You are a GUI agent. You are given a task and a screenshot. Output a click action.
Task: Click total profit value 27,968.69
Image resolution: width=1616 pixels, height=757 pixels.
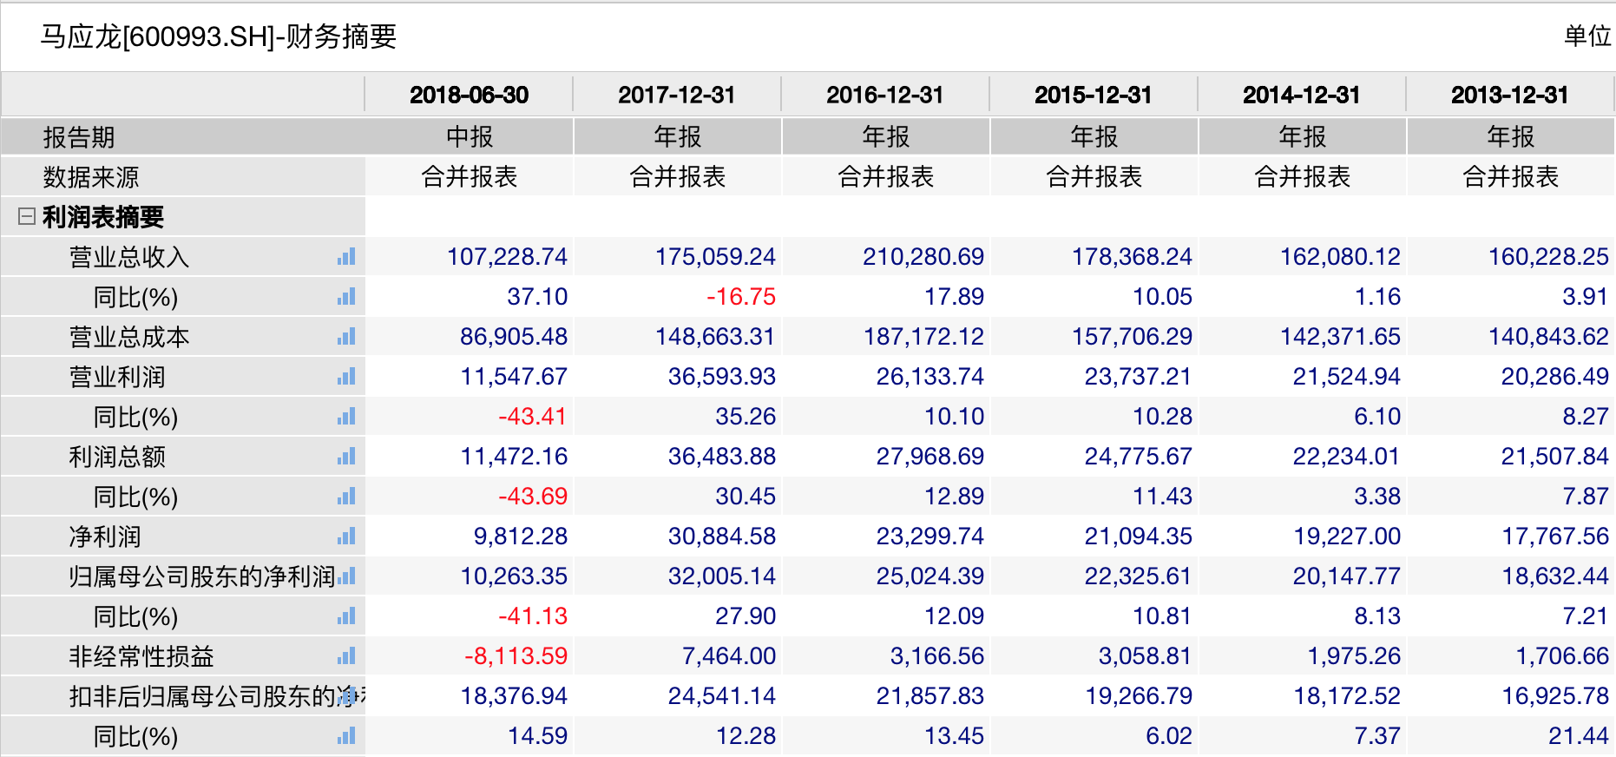[x=930, y=457]
